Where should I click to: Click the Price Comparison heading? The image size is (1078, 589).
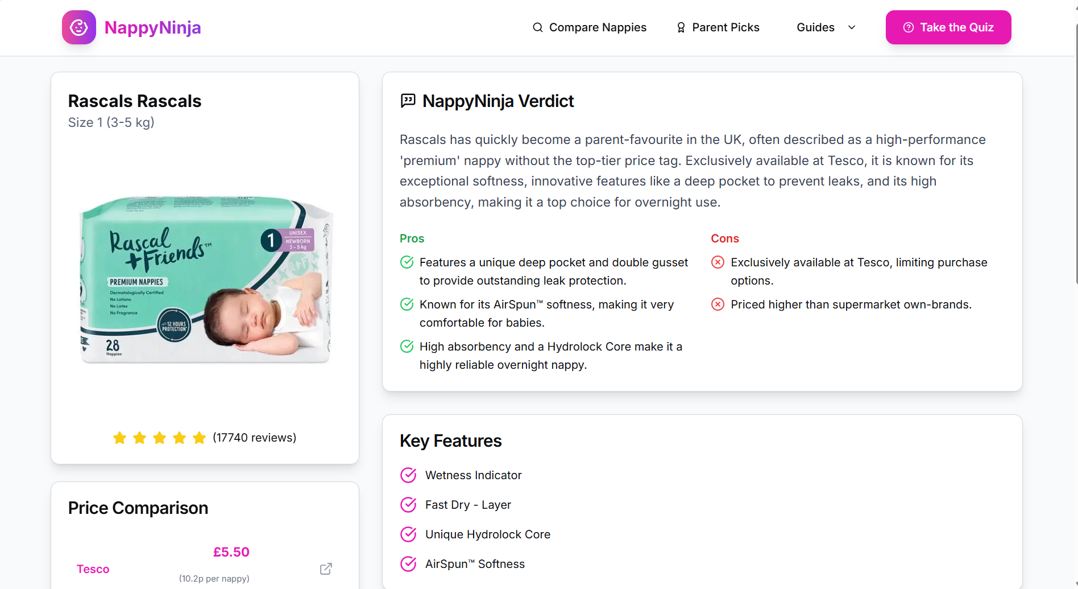point(138,508)
